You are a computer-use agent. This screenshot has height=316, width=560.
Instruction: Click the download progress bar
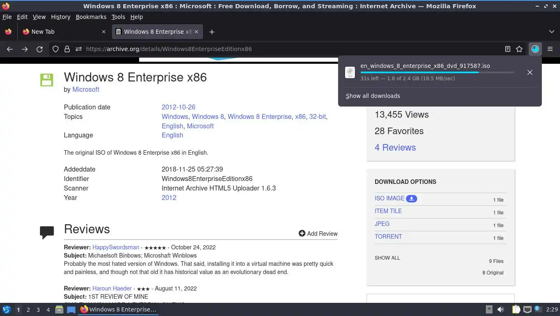point(437,72)
